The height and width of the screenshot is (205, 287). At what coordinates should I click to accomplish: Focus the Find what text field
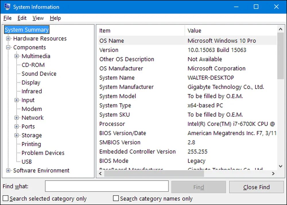point(107,186)
